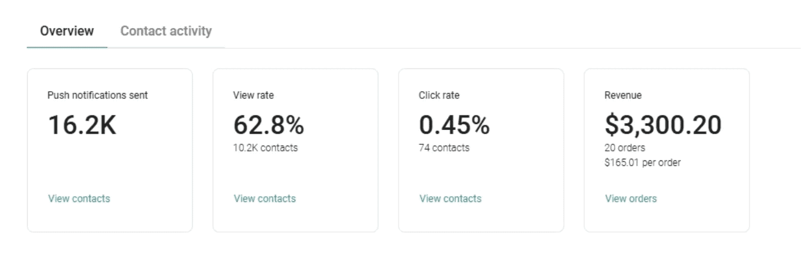Click View contacts in Click rate card

click(x=450, y=199)
